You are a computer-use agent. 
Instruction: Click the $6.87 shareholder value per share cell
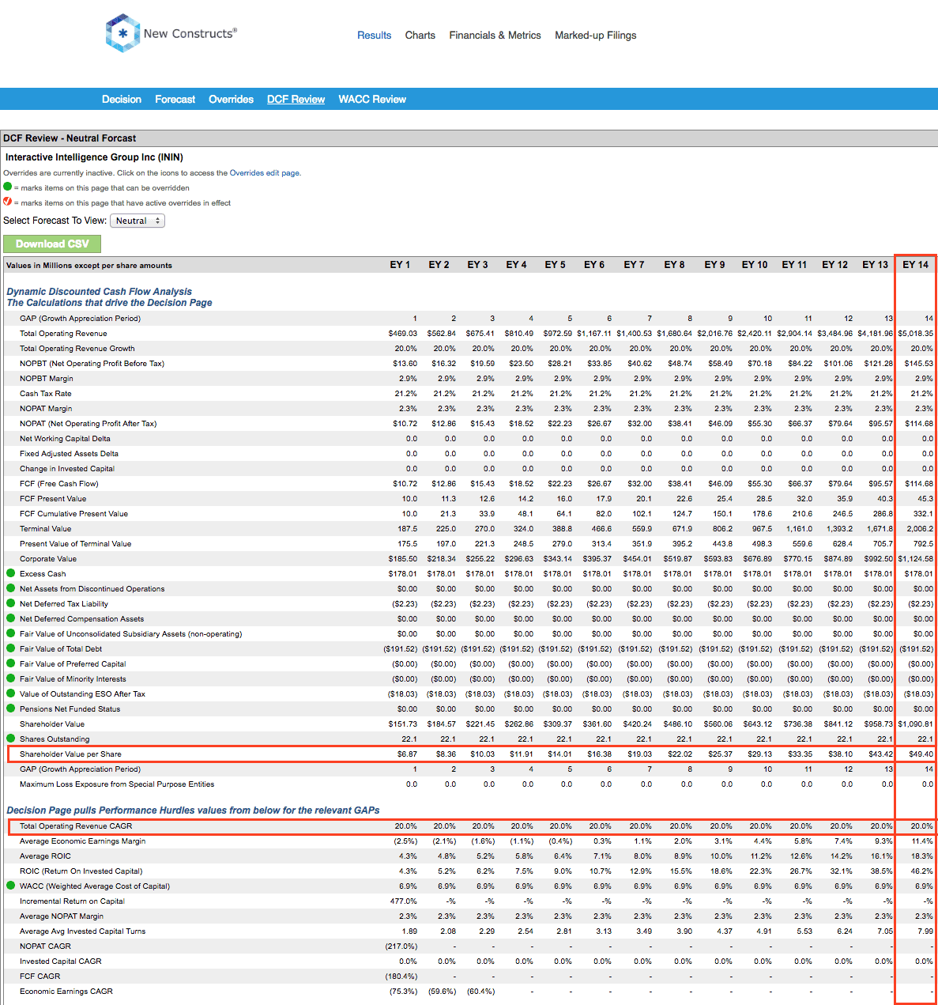[x=407, y=754]
